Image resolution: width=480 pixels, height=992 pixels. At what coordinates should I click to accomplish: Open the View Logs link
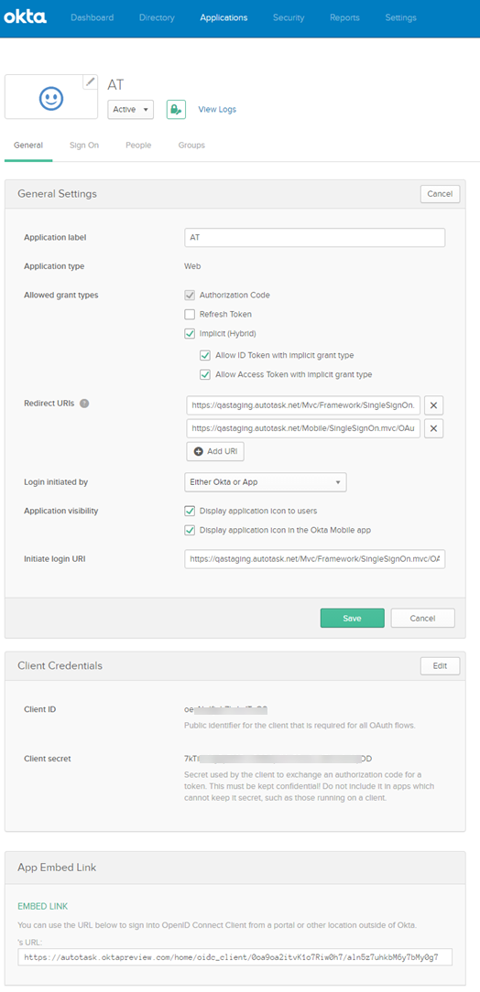(x=217, y=109)
